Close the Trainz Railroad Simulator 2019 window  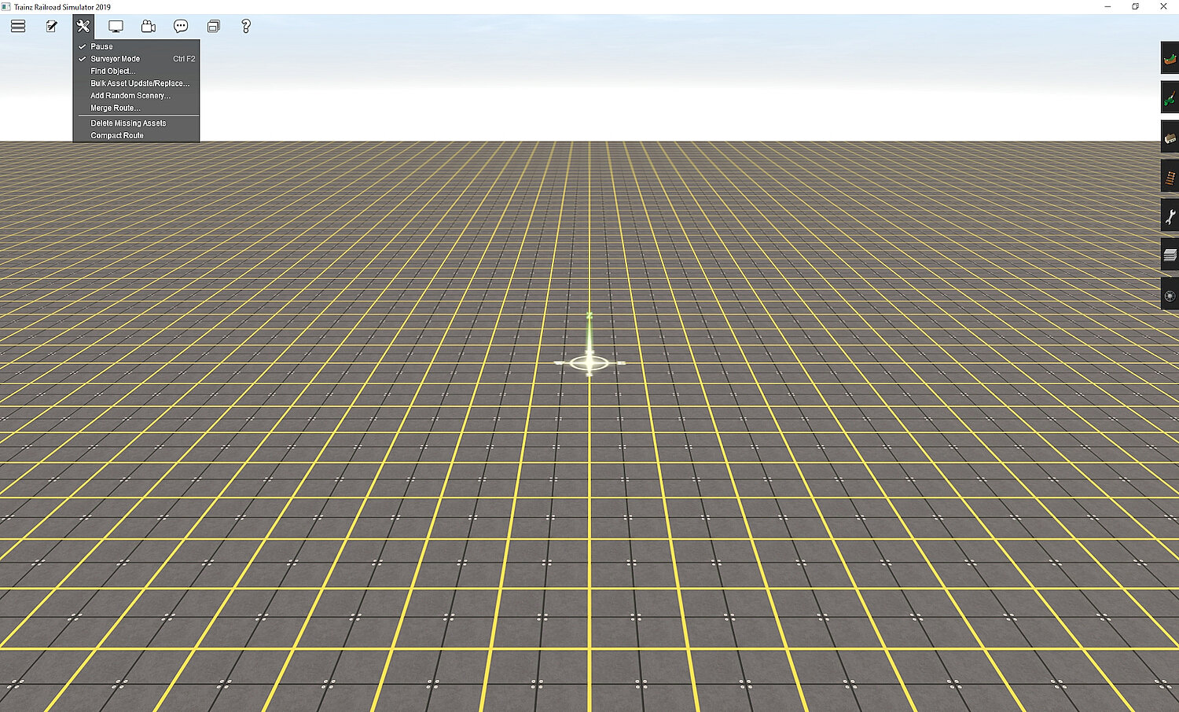pos(1164,6)
